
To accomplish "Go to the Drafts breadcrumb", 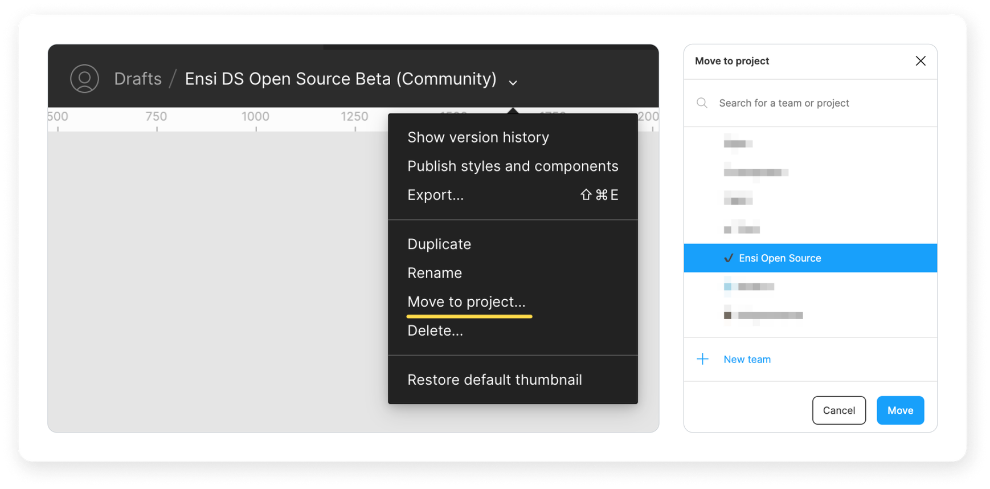I will click(138, 79).
